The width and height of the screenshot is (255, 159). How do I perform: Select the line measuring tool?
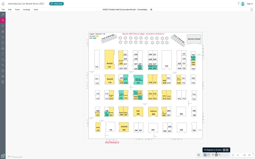click(x=3, y=65)
